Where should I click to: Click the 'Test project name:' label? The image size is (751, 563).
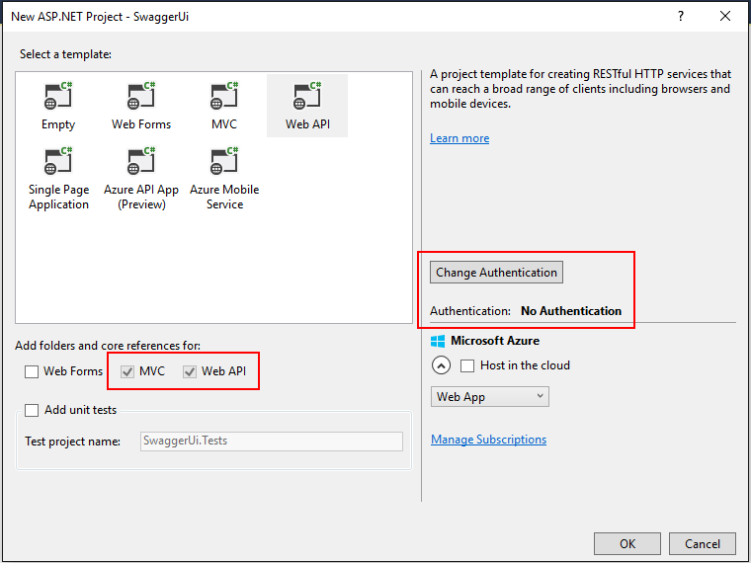click(x=73, y=442)
